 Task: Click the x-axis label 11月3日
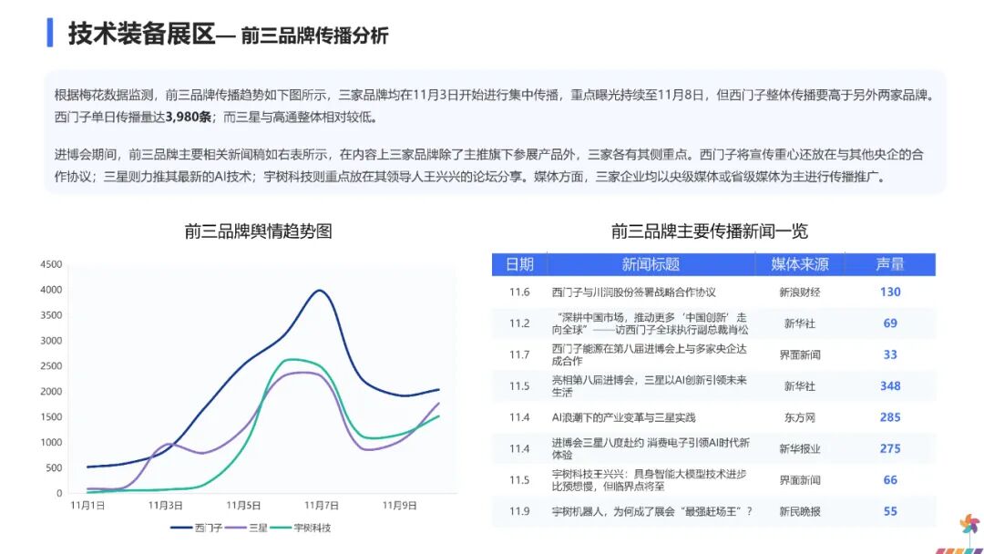coord(166,506)
